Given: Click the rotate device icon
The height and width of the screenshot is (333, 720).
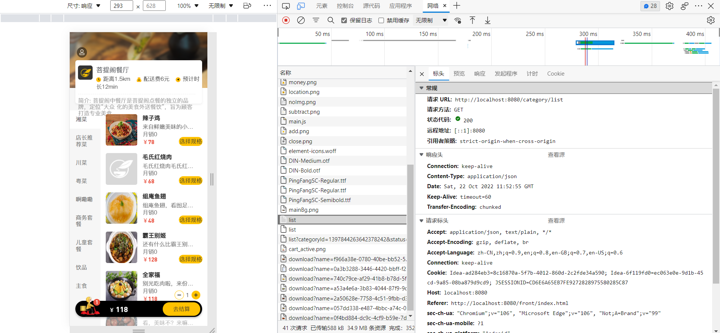Looking at the screenshot, I should [247, 6].
